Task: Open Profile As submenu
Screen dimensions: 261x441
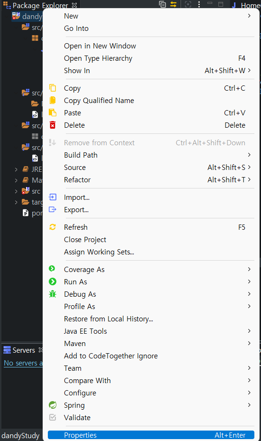Action: click(x=151, y=306)
